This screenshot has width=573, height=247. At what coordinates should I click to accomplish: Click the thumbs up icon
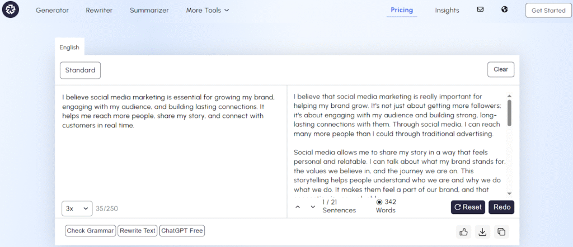[x=463, y=232]
